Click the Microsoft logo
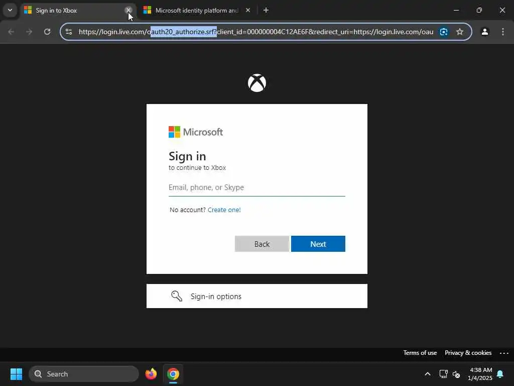 pos(196,132)
